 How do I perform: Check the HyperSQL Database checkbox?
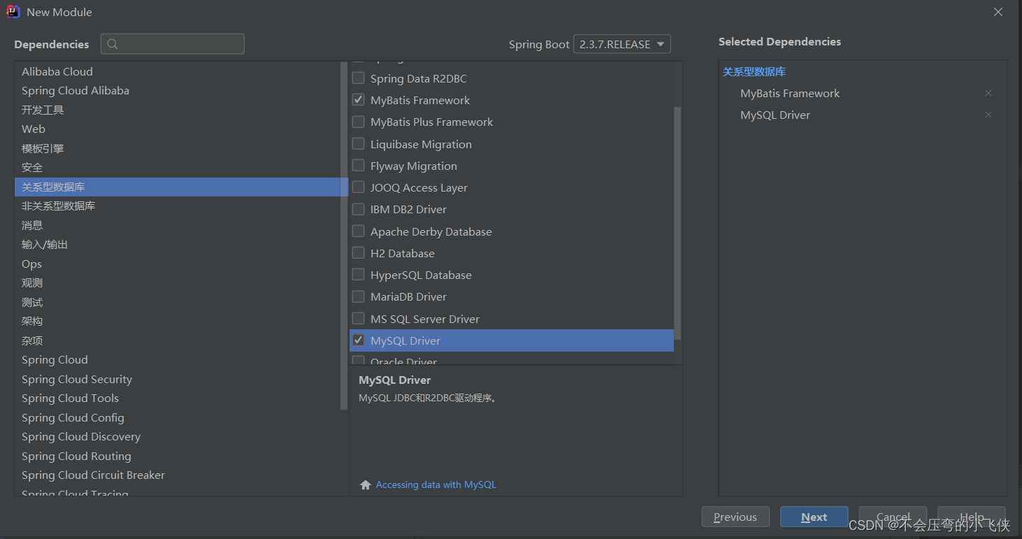tap(358, 275)
